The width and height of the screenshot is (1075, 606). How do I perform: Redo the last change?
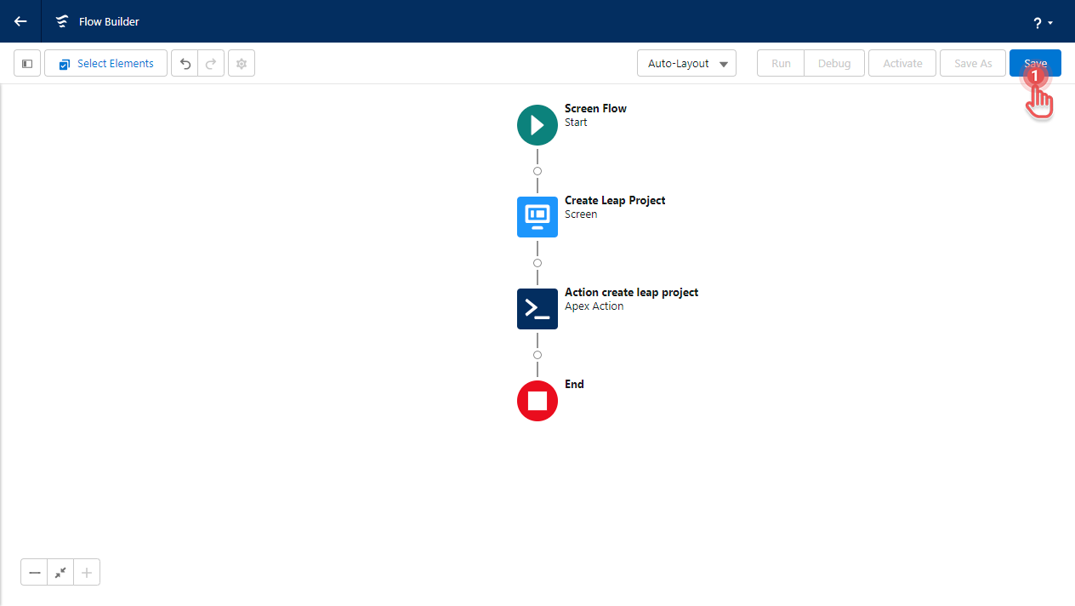(x=211, y=64)
